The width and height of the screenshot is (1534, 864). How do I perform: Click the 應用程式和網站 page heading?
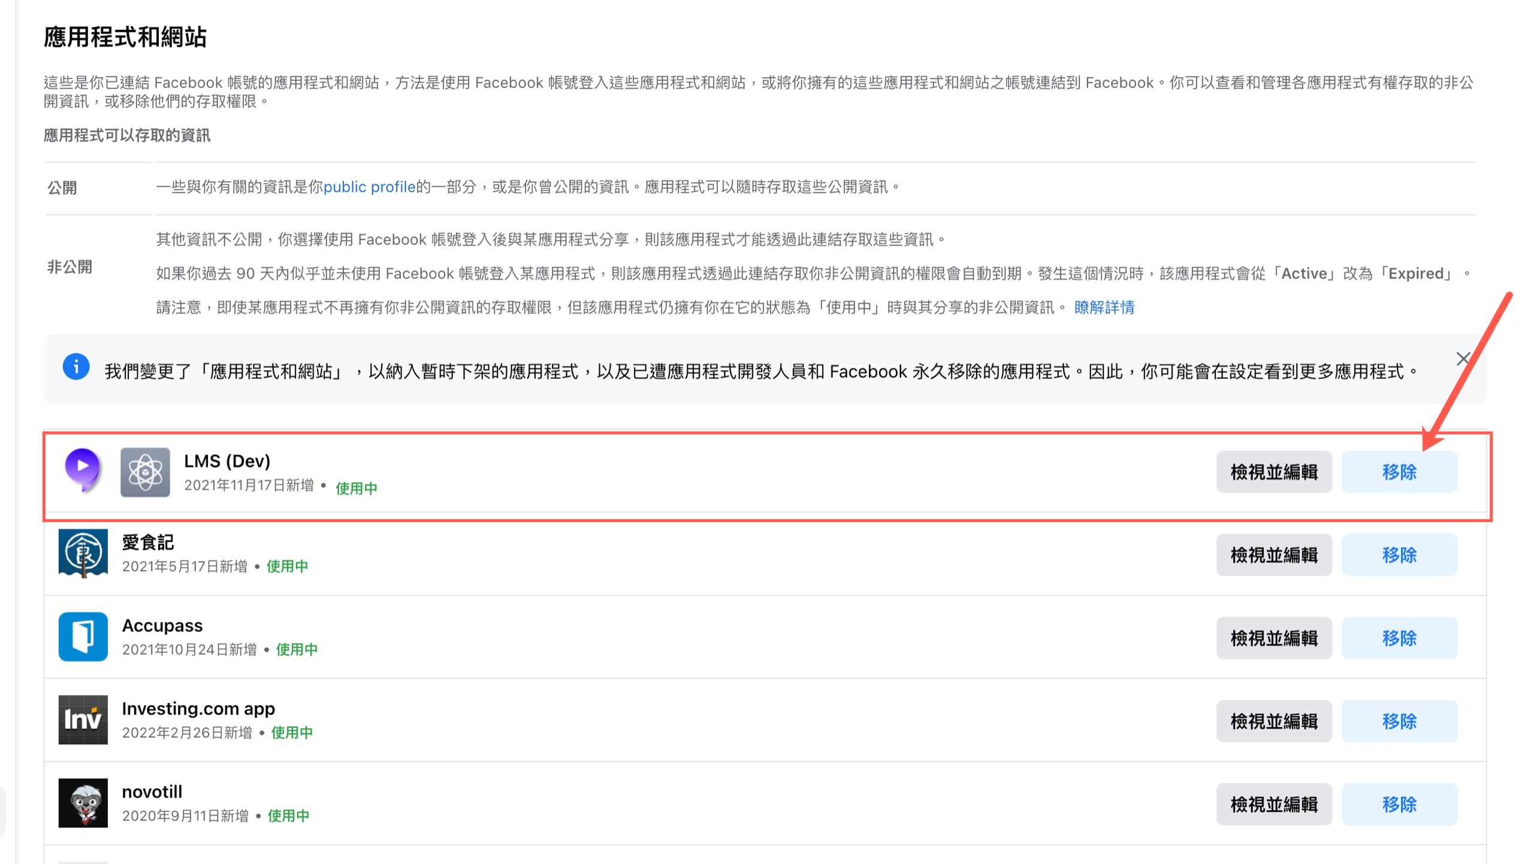point(125,37)
